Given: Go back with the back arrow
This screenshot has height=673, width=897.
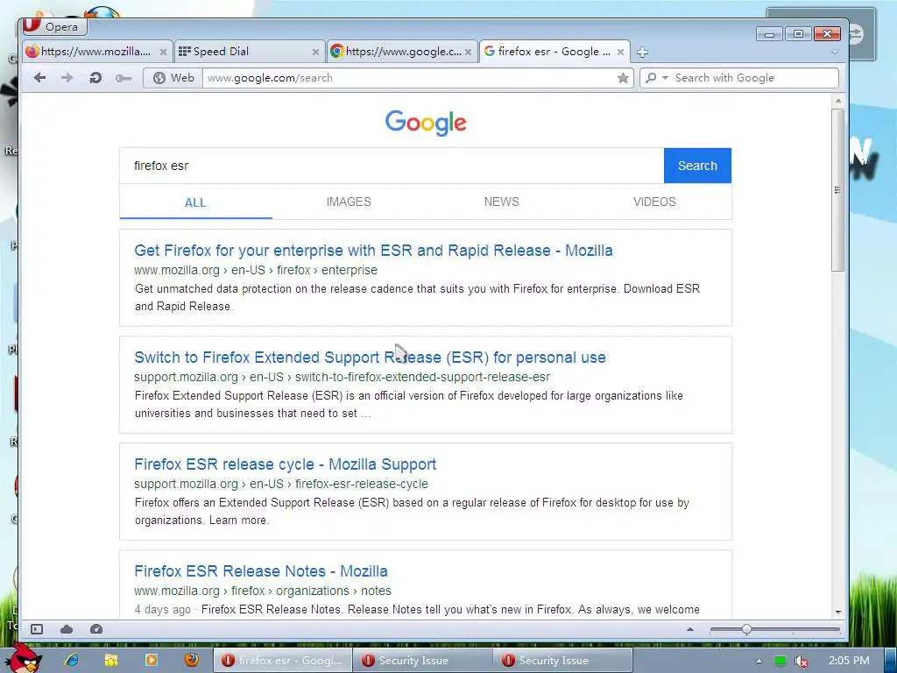Looking at the screenshot, I should click(39, 78).
